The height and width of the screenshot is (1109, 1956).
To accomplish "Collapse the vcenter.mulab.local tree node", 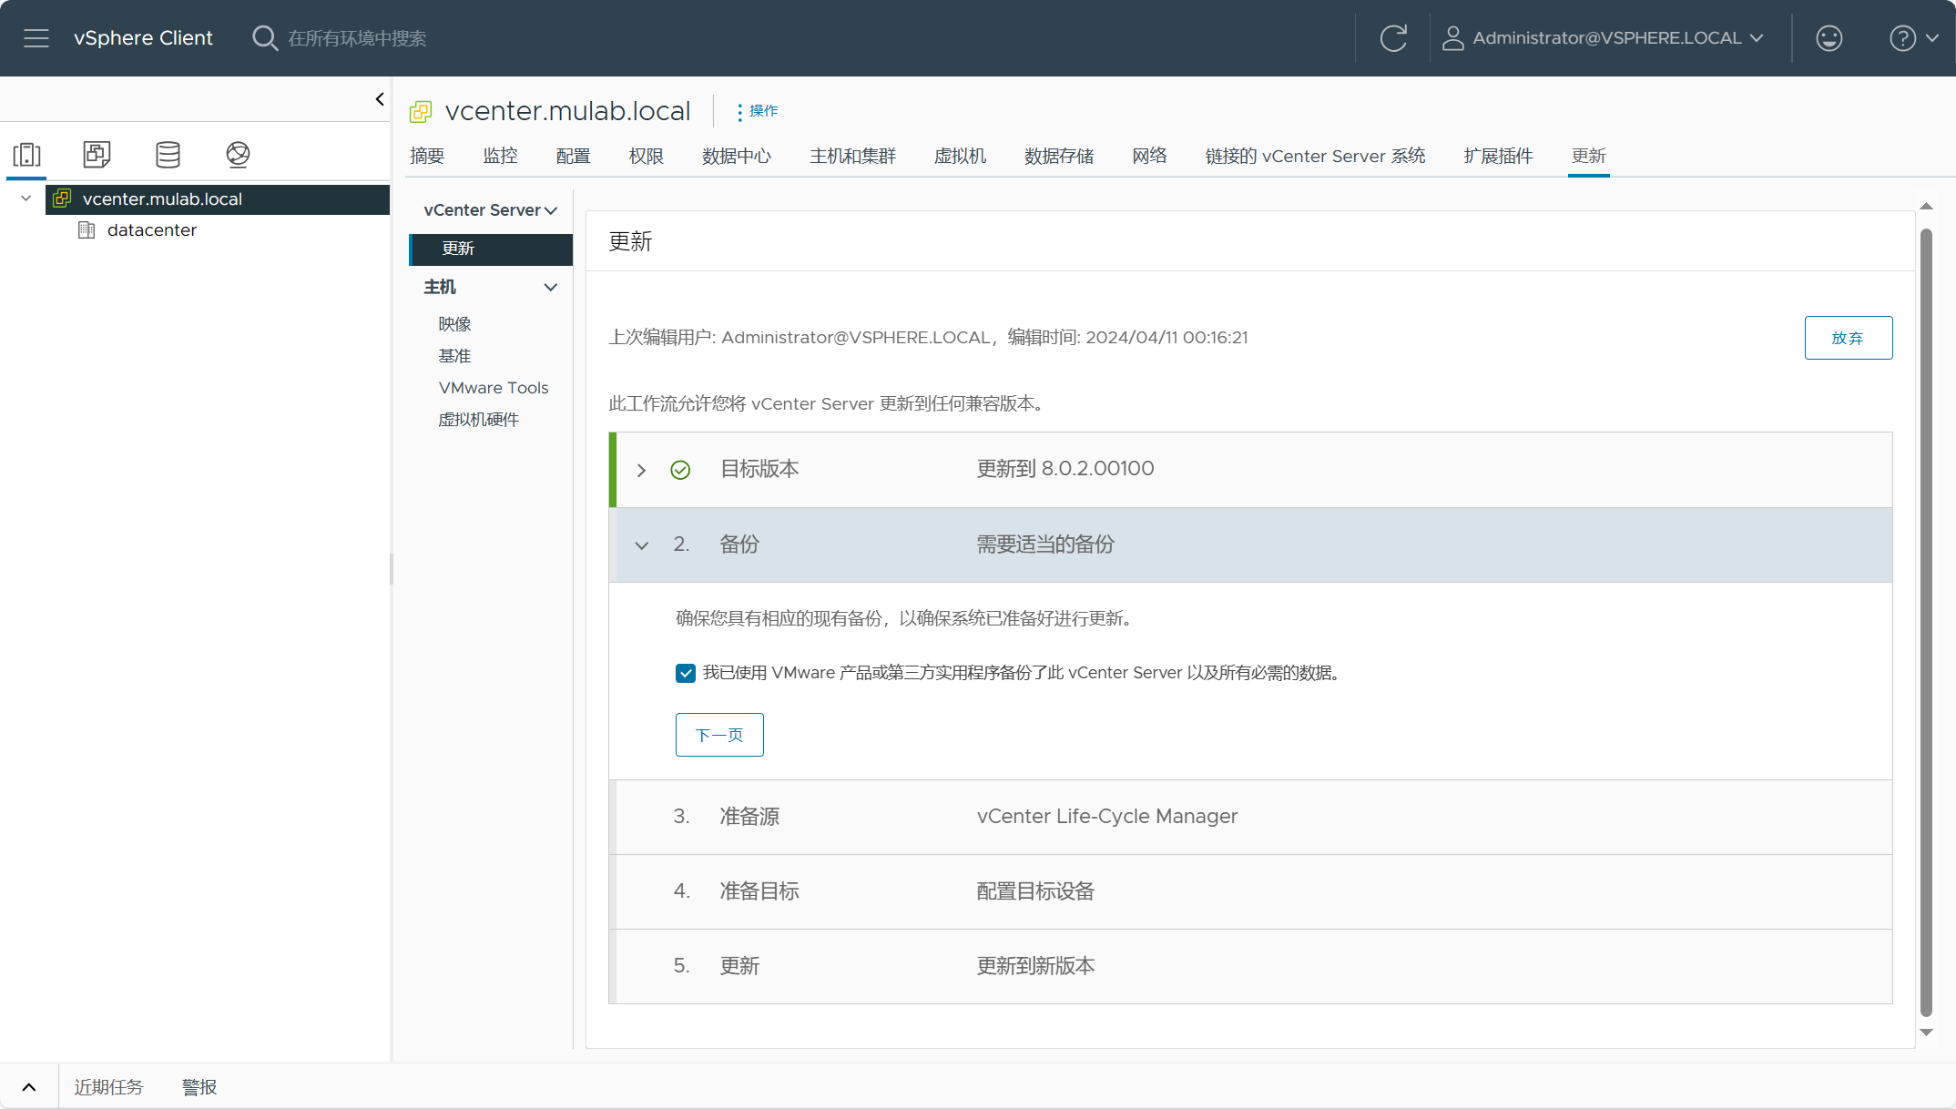I will 26,198.
